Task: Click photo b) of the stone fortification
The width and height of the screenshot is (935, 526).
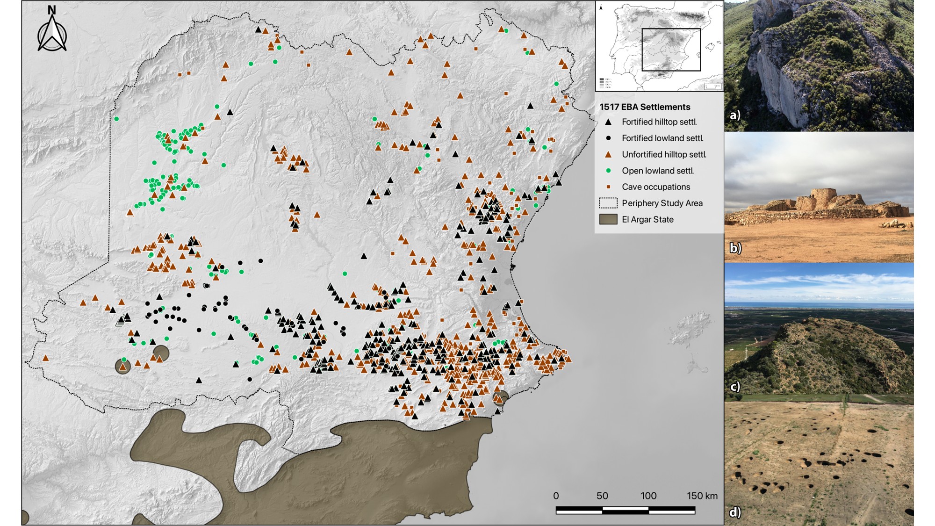Action: 819,197
